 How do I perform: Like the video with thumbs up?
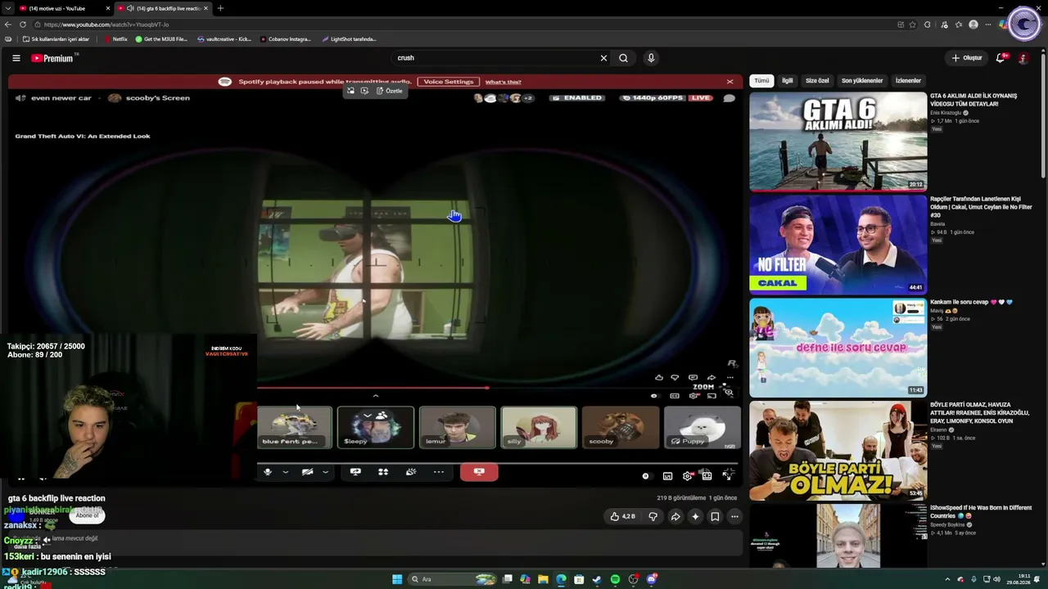(x=622, y=517)
